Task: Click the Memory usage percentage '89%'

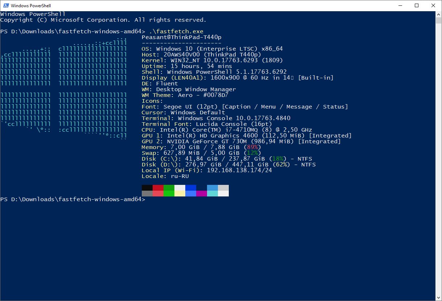Action: [x=252, y=147]
